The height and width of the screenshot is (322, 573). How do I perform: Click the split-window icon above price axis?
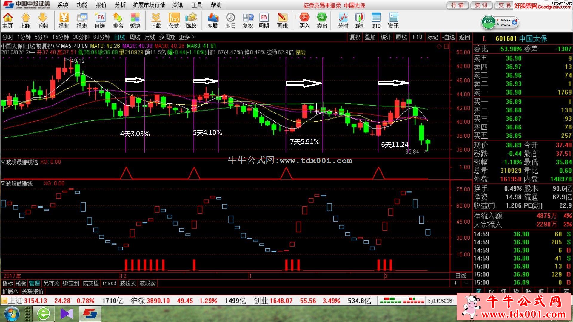[446, 46]
